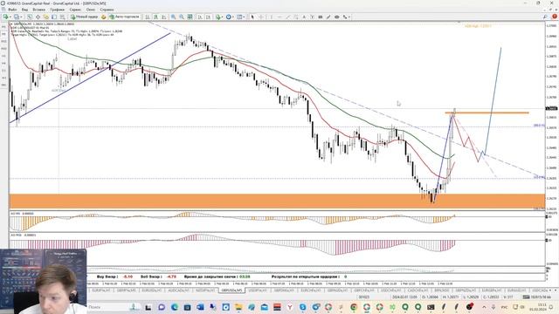Image resolution: width=559 pixels, height=314 pixels.
Task: Switch chart to candlesticks type
Action: [155, 17]
